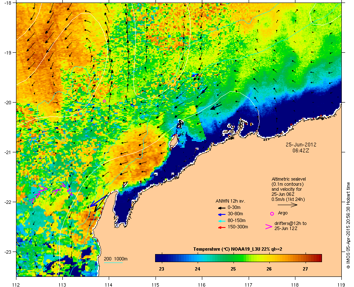Viewport: 354px width, 287px height.
Task: Click the -18 latitude axis label
Action: [7, 3]
